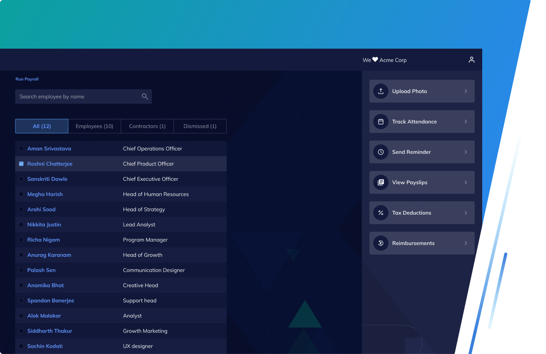Check the Richa Nigam checkbox

21,240
